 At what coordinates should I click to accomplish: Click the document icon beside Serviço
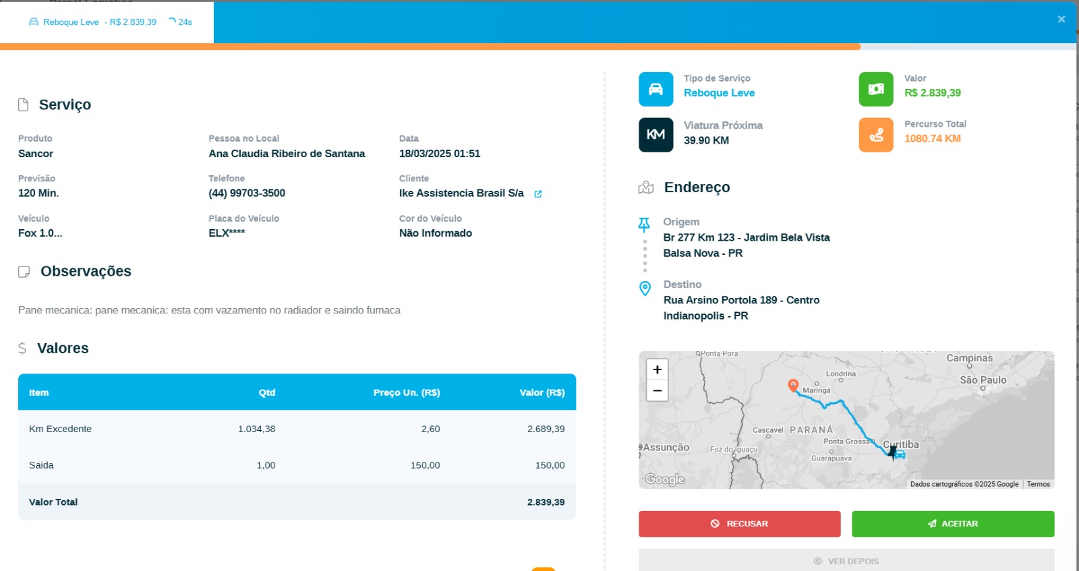point(24,104)
